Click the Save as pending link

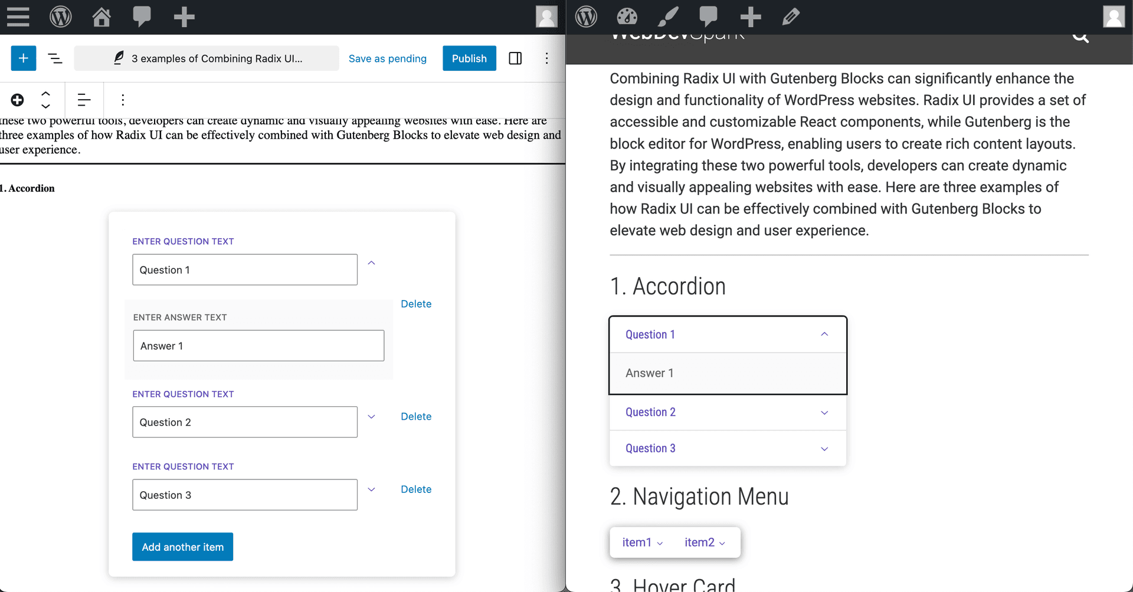coord(388,58)
